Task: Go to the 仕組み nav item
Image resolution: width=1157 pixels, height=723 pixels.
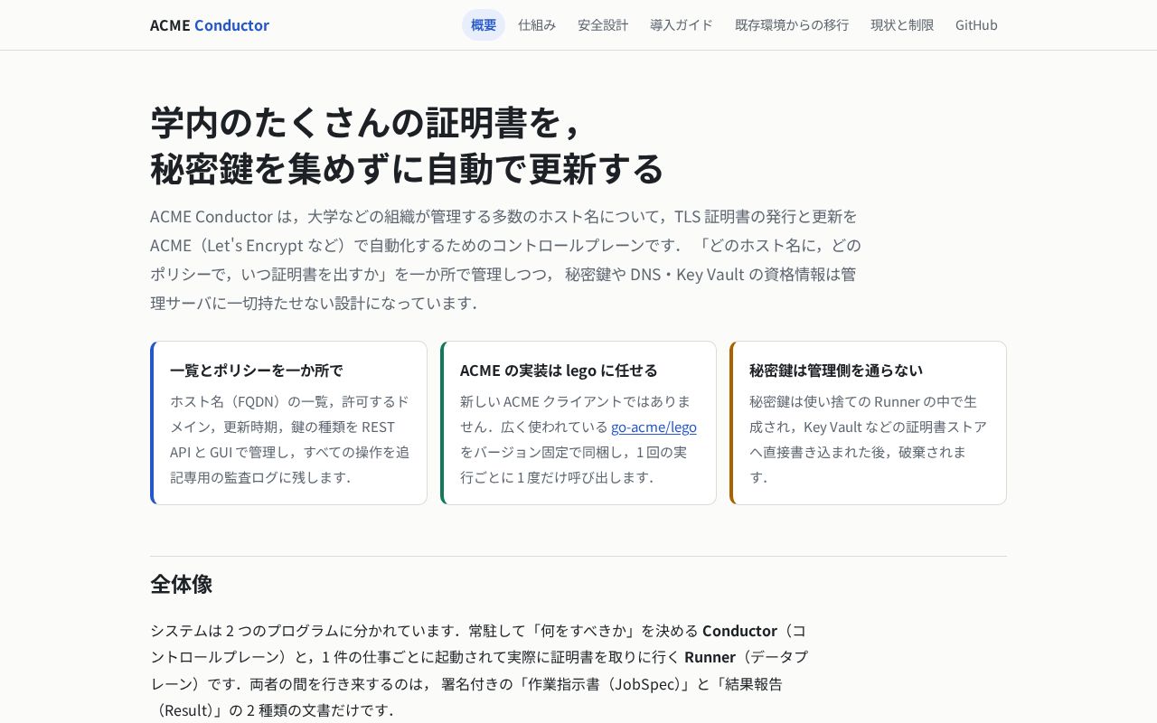Action: [537, 25]
